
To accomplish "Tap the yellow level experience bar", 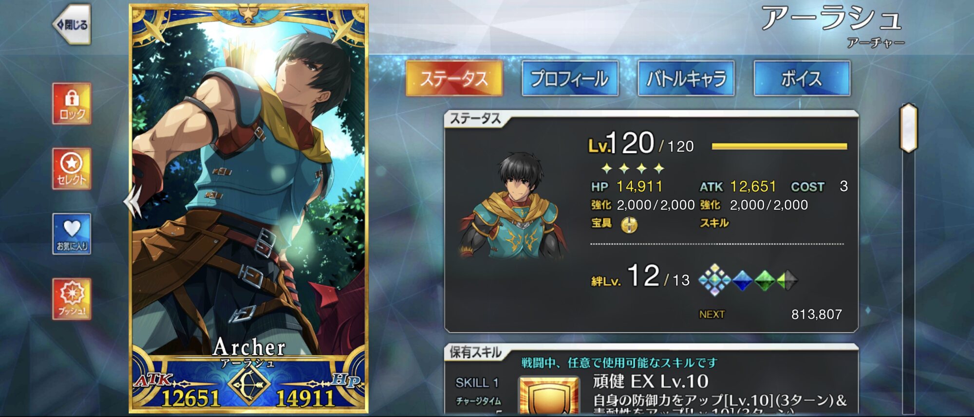I will (779, 146).
